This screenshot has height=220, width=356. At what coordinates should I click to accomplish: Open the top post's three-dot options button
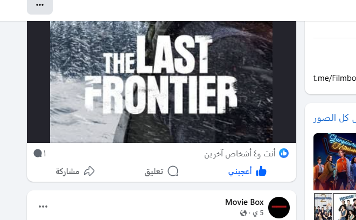click(40, 5)
